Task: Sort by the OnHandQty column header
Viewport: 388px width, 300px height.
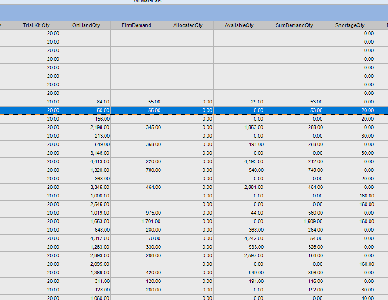Action: click(x=86, y=25)
